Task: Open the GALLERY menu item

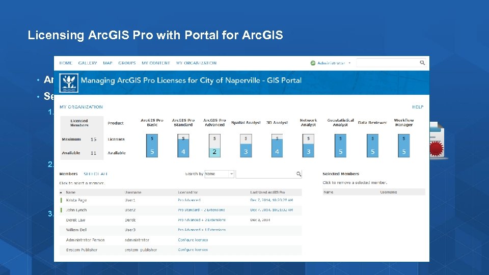Action: point(88,63)
